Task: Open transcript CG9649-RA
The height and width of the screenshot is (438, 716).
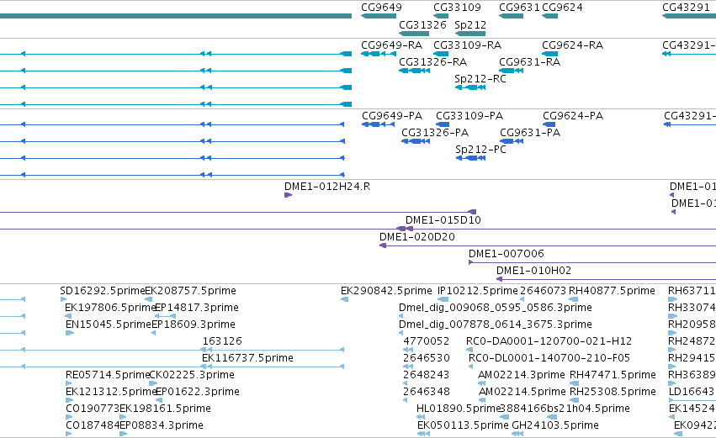Action: [391, 45]
